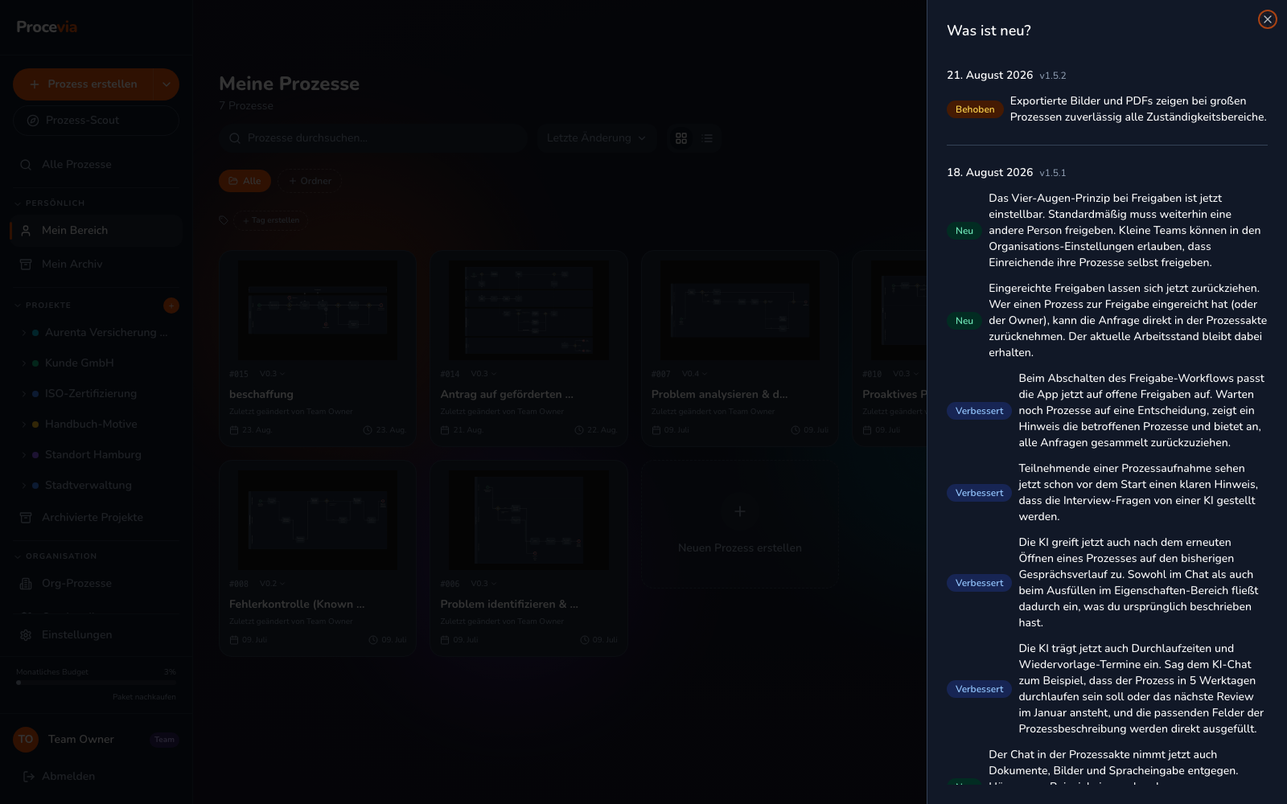Switch to grid view
Viewport: 1287px width, 804px height.
(681, 138)
